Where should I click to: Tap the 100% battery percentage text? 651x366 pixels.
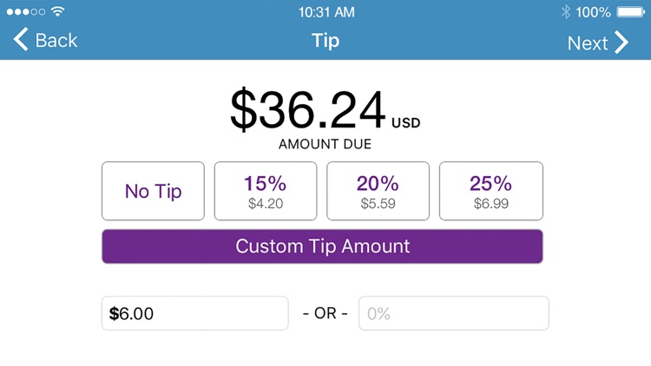593,12
